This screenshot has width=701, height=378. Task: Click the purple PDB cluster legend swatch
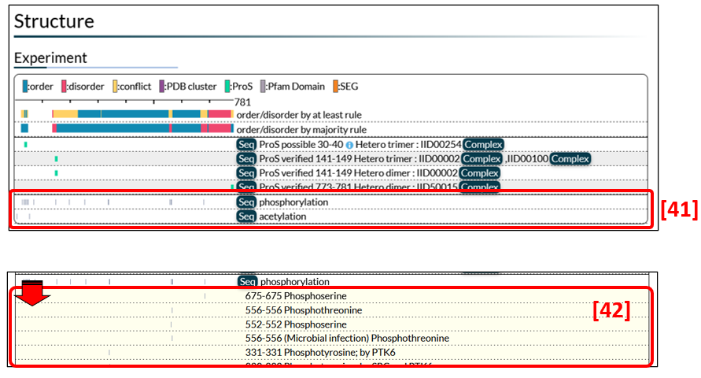coord(162,87)
